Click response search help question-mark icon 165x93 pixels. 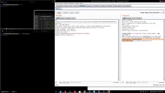point(123,82)
